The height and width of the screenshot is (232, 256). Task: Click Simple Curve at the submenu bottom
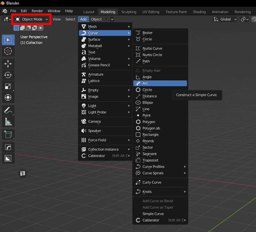153,214
